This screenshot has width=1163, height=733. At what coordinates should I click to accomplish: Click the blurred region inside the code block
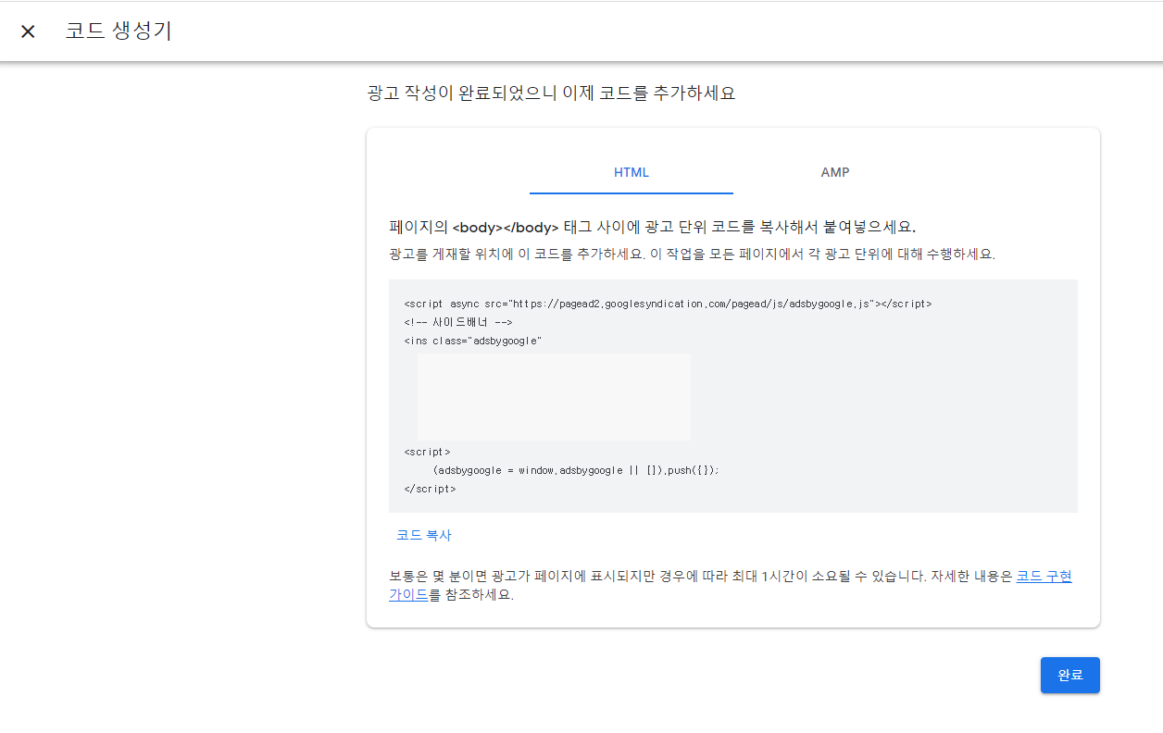tap(554, 397)
